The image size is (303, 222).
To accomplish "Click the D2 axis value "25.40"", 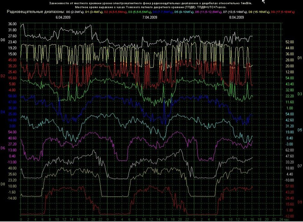I will pyautogui.click(x=13, y=72).
